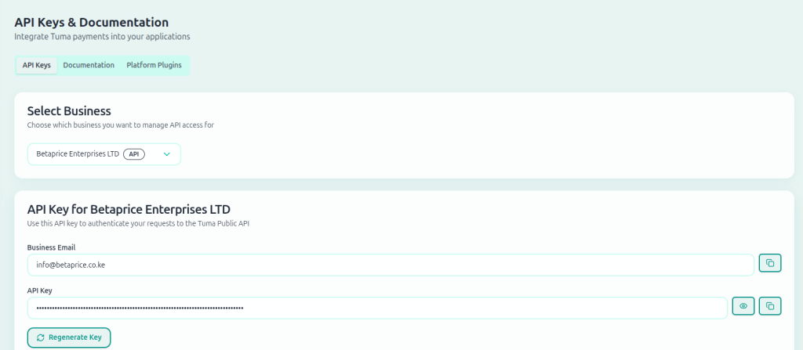This screenshot has height=350, width=803.
Task: Click the Business Email label
Action: pyautogui.click(x=51, y=247)
